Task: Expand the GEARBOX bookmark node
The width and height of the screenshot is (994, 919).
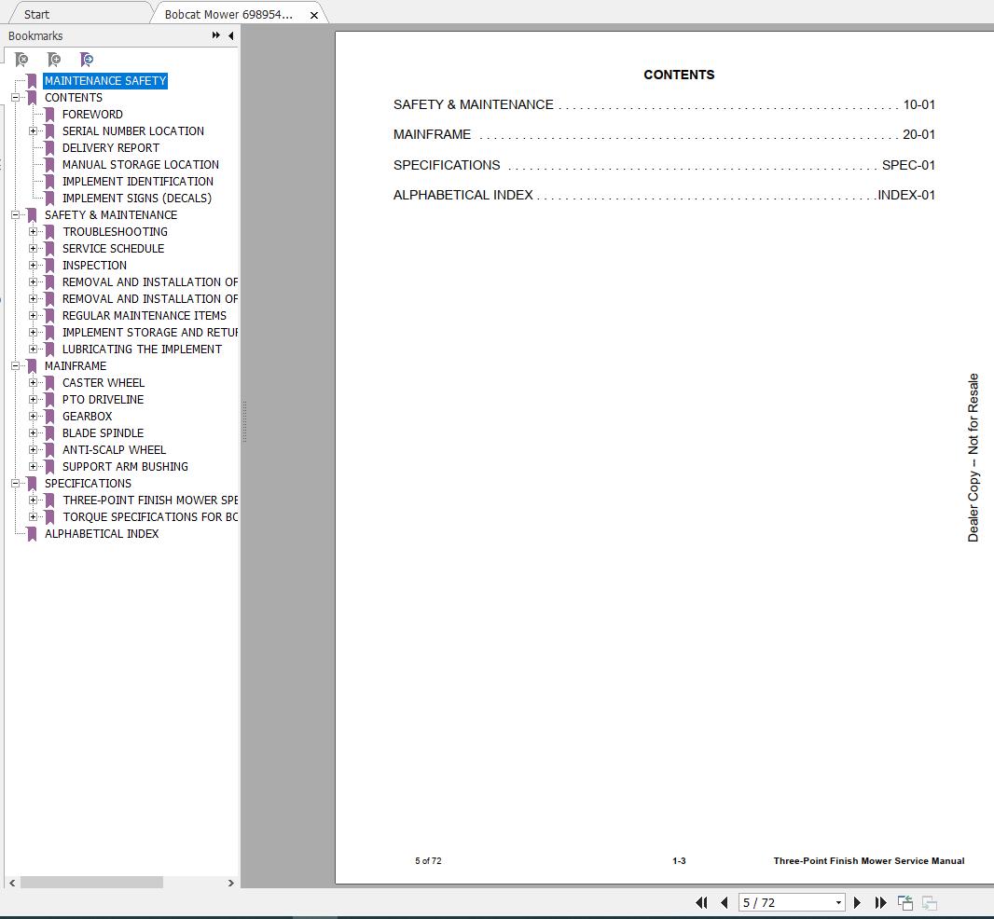Action: pyautogui.click(x=33, y=417)
